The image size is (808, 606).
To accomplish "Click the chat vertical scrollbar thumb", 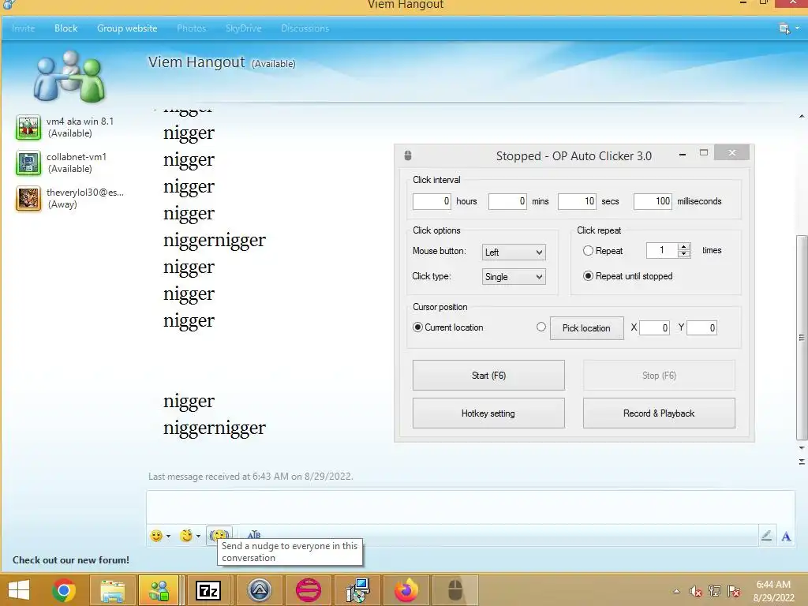I will pyautogui.click(x=802, y=338).
